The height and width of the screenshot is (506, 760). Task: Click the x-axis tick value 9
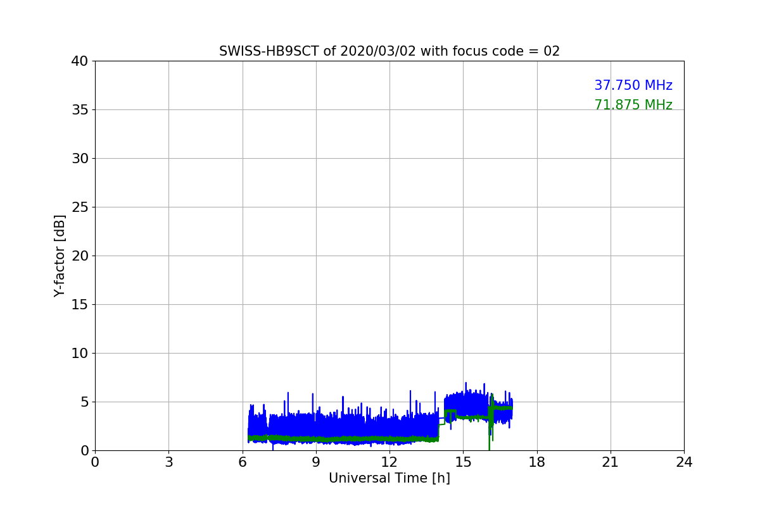pyautogui.click(x=316, y=462)
